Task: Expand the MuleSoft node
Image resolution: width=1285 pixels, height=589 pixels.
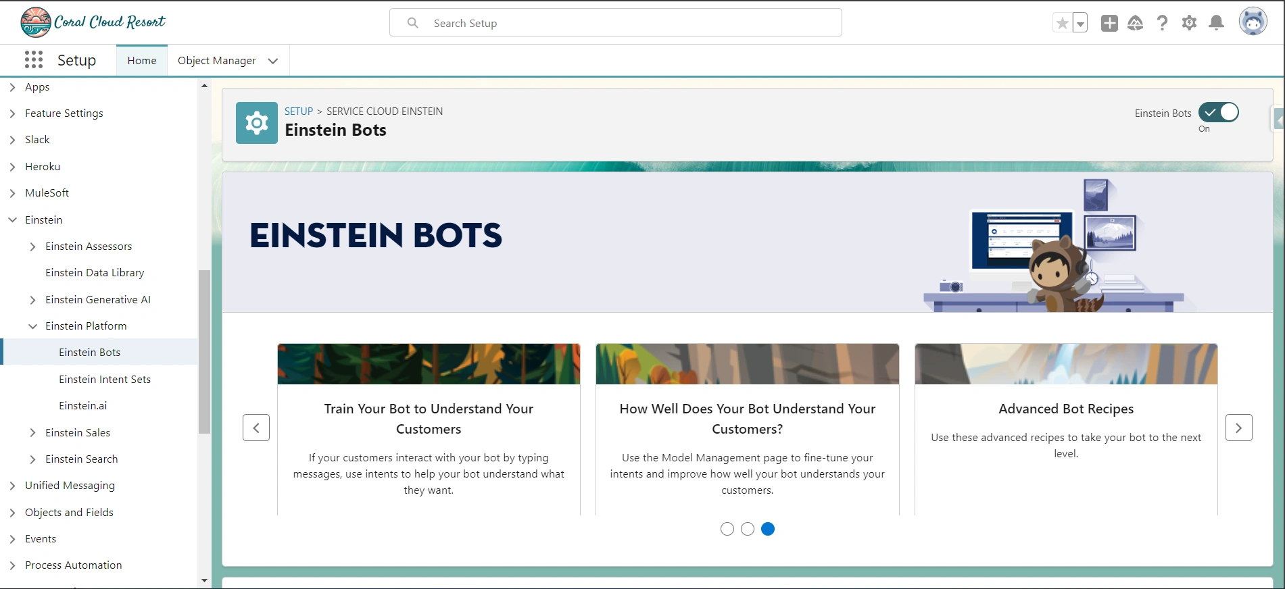Action: [x=12, y=193]
